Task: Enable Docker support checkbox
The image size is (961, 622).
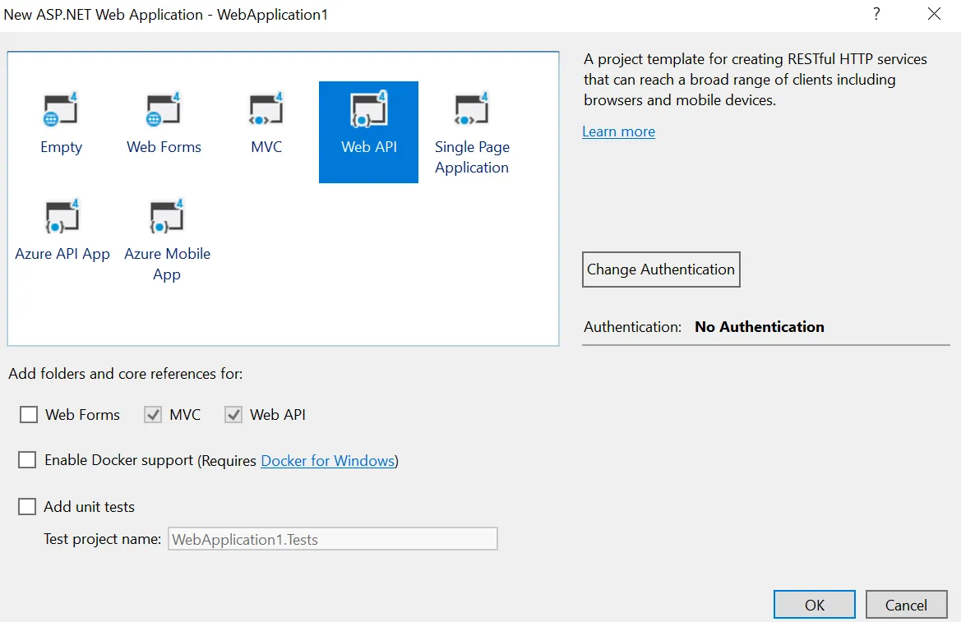Action: 27,459
